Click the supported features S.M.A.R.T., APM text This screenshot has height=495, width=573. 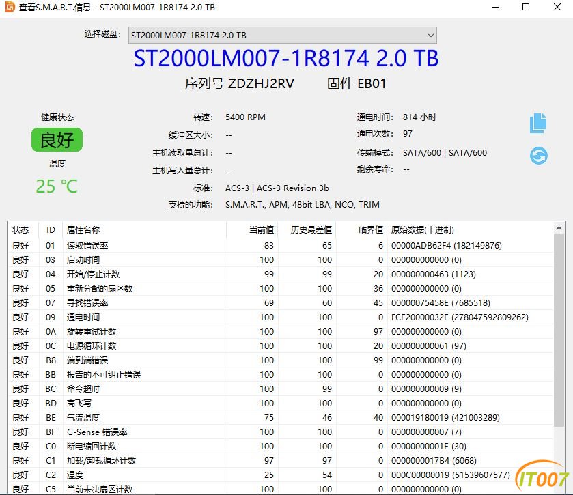[303, 205]
